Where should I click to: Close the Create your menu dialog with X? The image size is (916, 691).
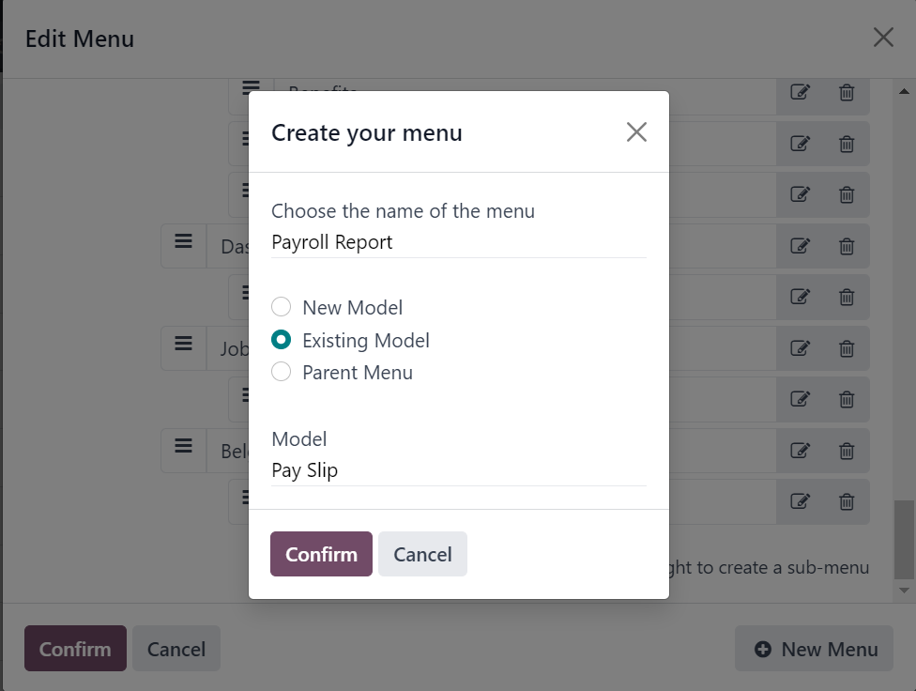point(636,132)
